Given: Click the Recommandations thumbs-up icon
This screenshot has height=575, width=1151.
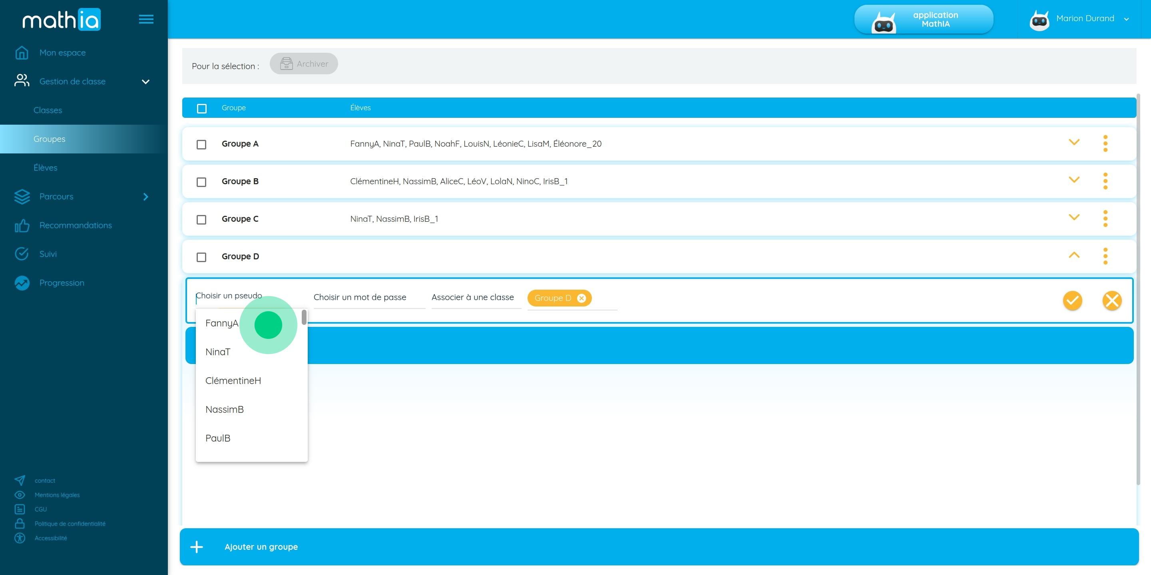Looking at the screenshot, I should 22,226.
